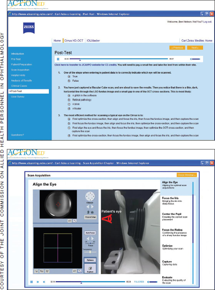Maximize the Post-Test browser window

(207, 14)
